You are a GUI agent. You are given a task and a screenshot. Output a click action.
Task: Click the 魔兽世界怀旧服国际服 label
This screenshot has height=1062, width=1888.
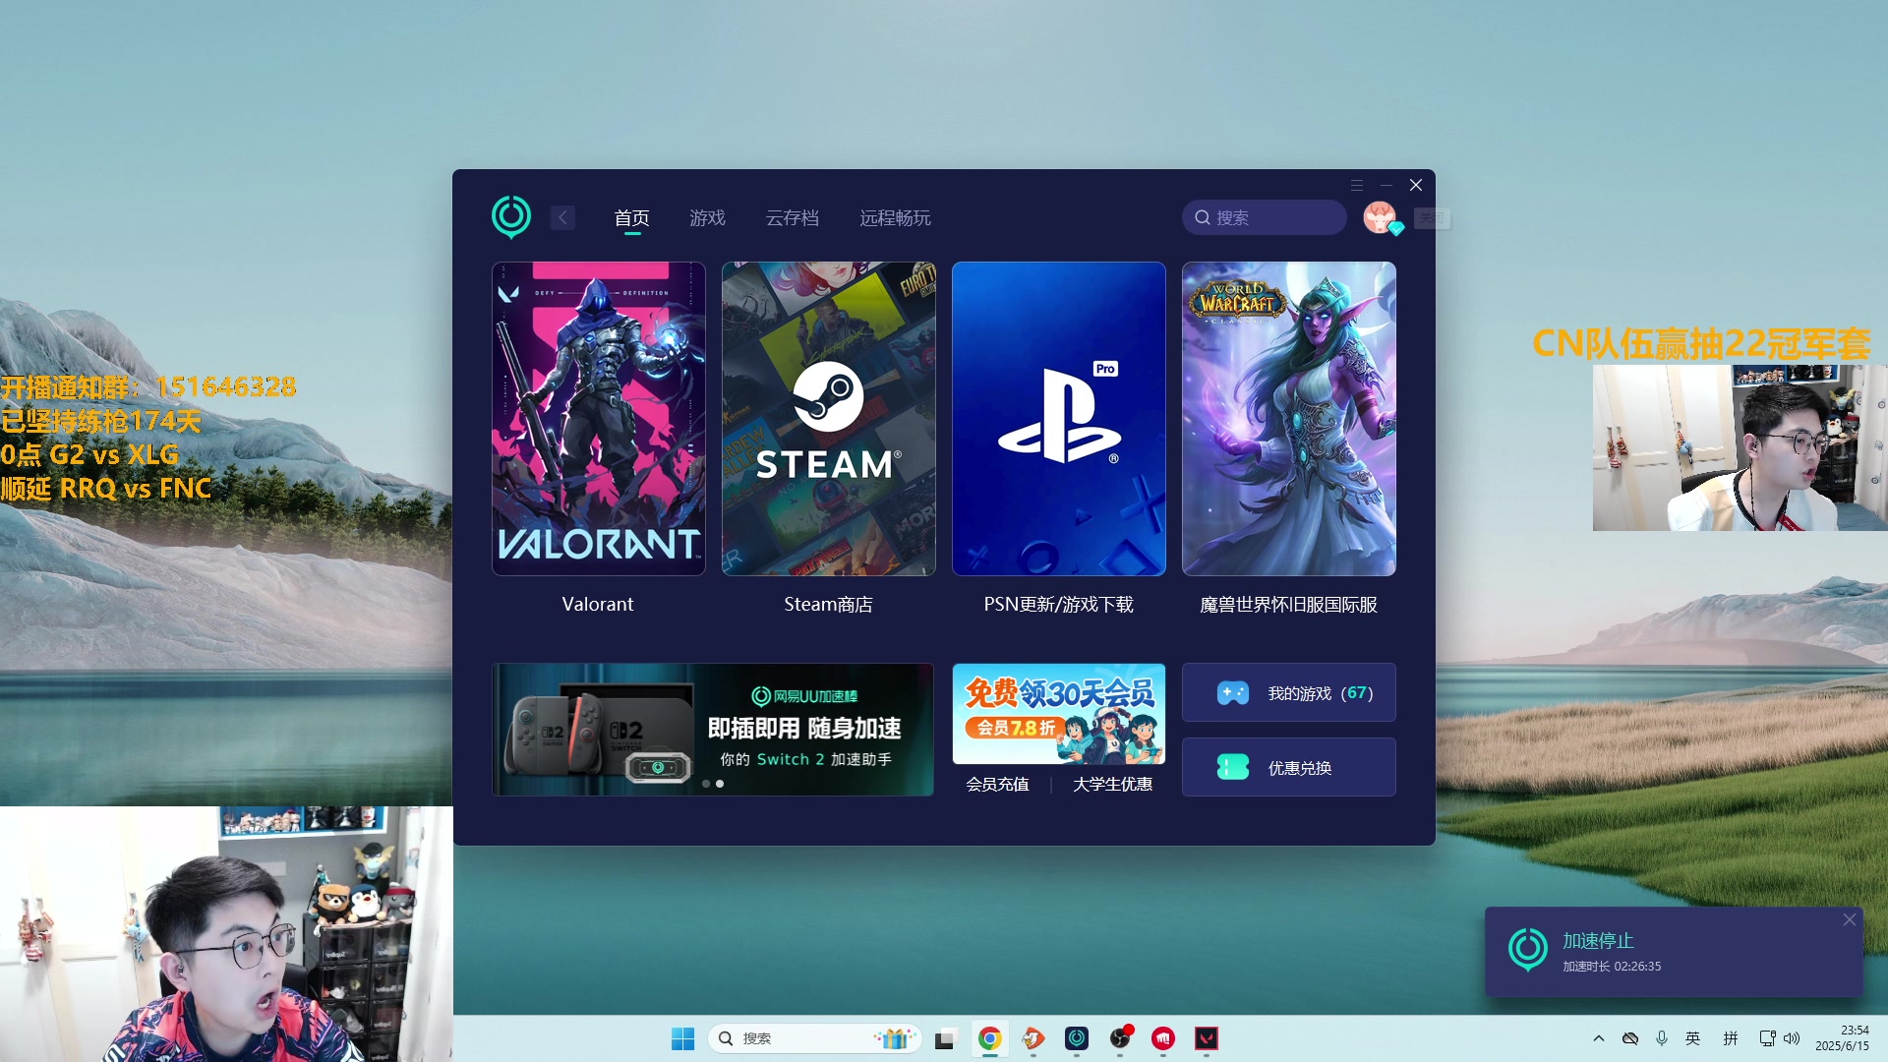(1288, 604)
